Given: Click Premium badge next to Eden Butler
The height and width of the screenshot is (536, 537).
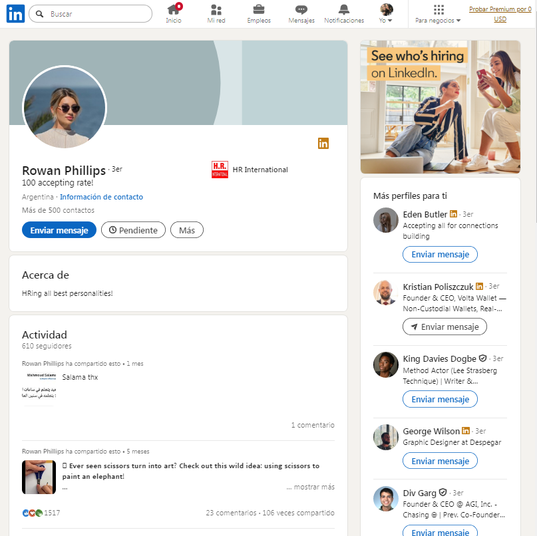Looking at the screenshot, I should pyautogui.click(x=453, y=214).
